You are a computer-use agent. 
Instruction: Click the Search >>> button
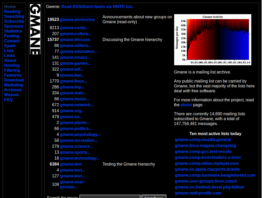(x=154, y=196)
